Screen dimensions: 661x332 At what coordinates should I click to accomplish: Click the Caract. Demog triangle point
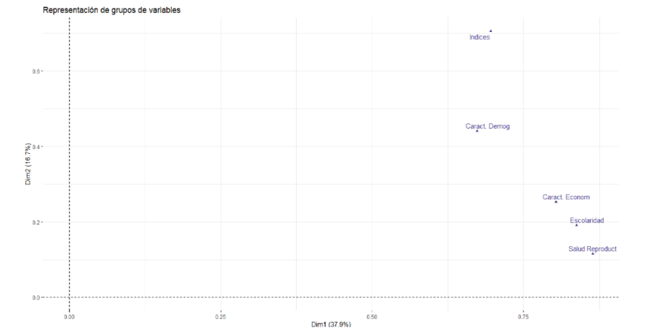pyautogui.click(x=477, y=131)
